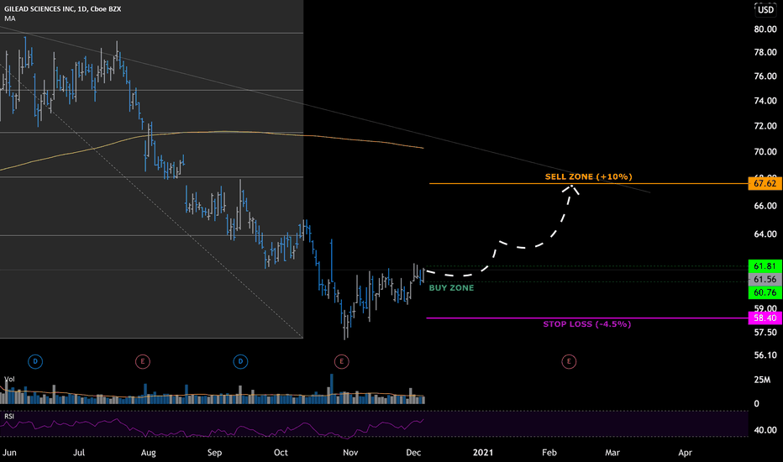This screenshot has height=462, width=783.
Task: Click the 60.76 green price tag
Action: [765, 292]
